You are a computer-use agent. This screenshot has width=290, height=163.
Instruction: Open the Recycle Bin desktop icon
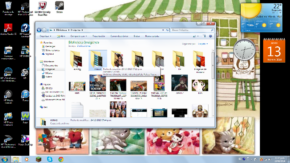[8, 8]
